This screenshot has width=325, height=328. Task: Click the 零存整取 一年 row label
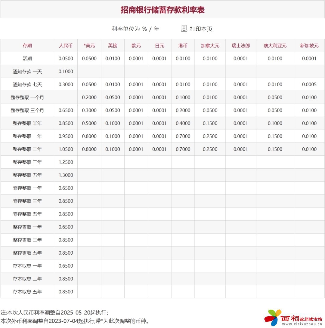pyautogui.click(x=27, y=188)
